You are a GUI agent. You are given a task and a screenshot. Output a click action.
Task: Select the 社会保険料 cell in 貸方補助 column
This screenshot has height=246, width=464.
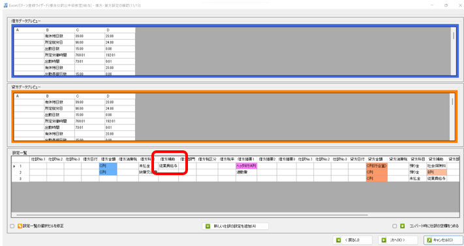pos(437,166)
